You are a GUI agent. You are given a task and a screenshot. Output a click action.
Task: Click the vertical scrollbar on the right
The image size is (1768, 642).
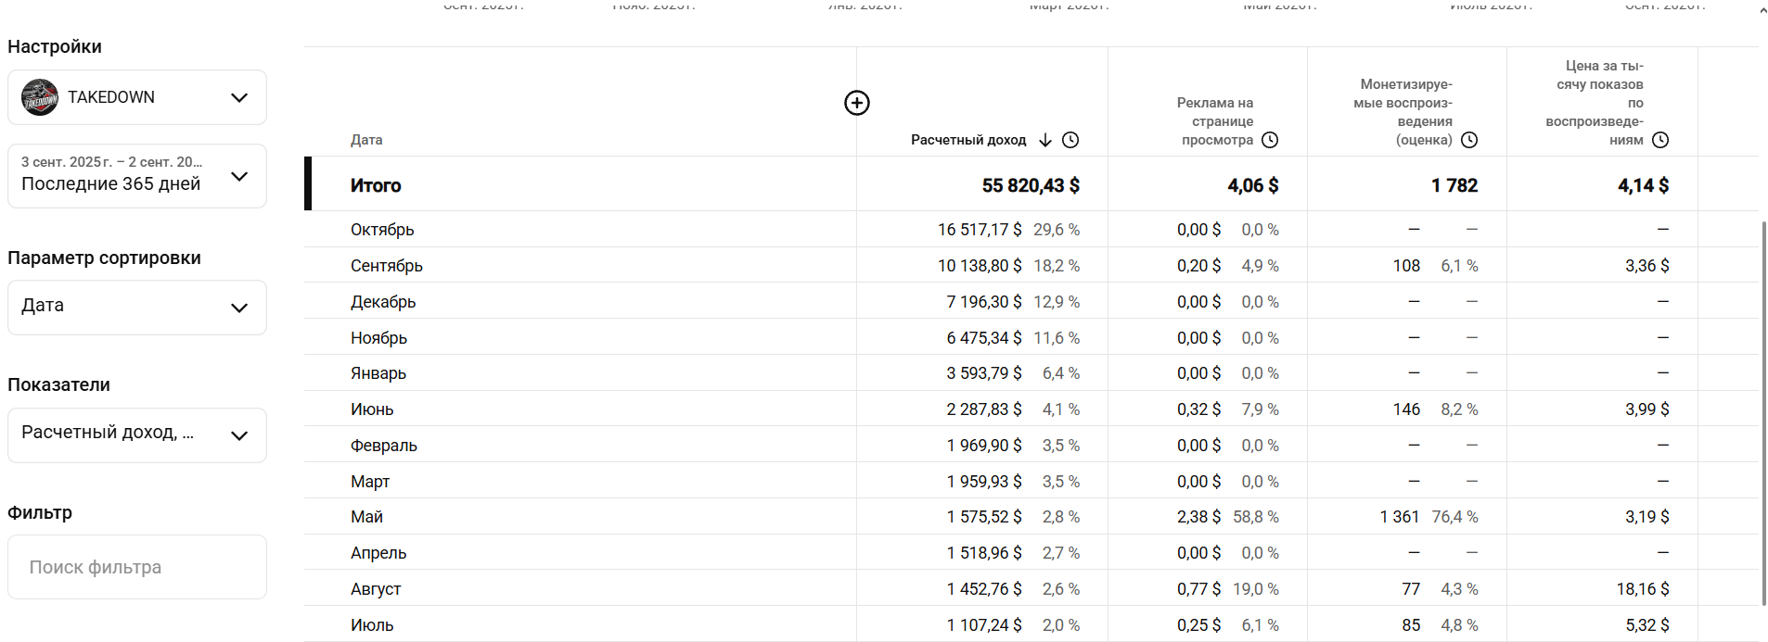coord(1763,412)
